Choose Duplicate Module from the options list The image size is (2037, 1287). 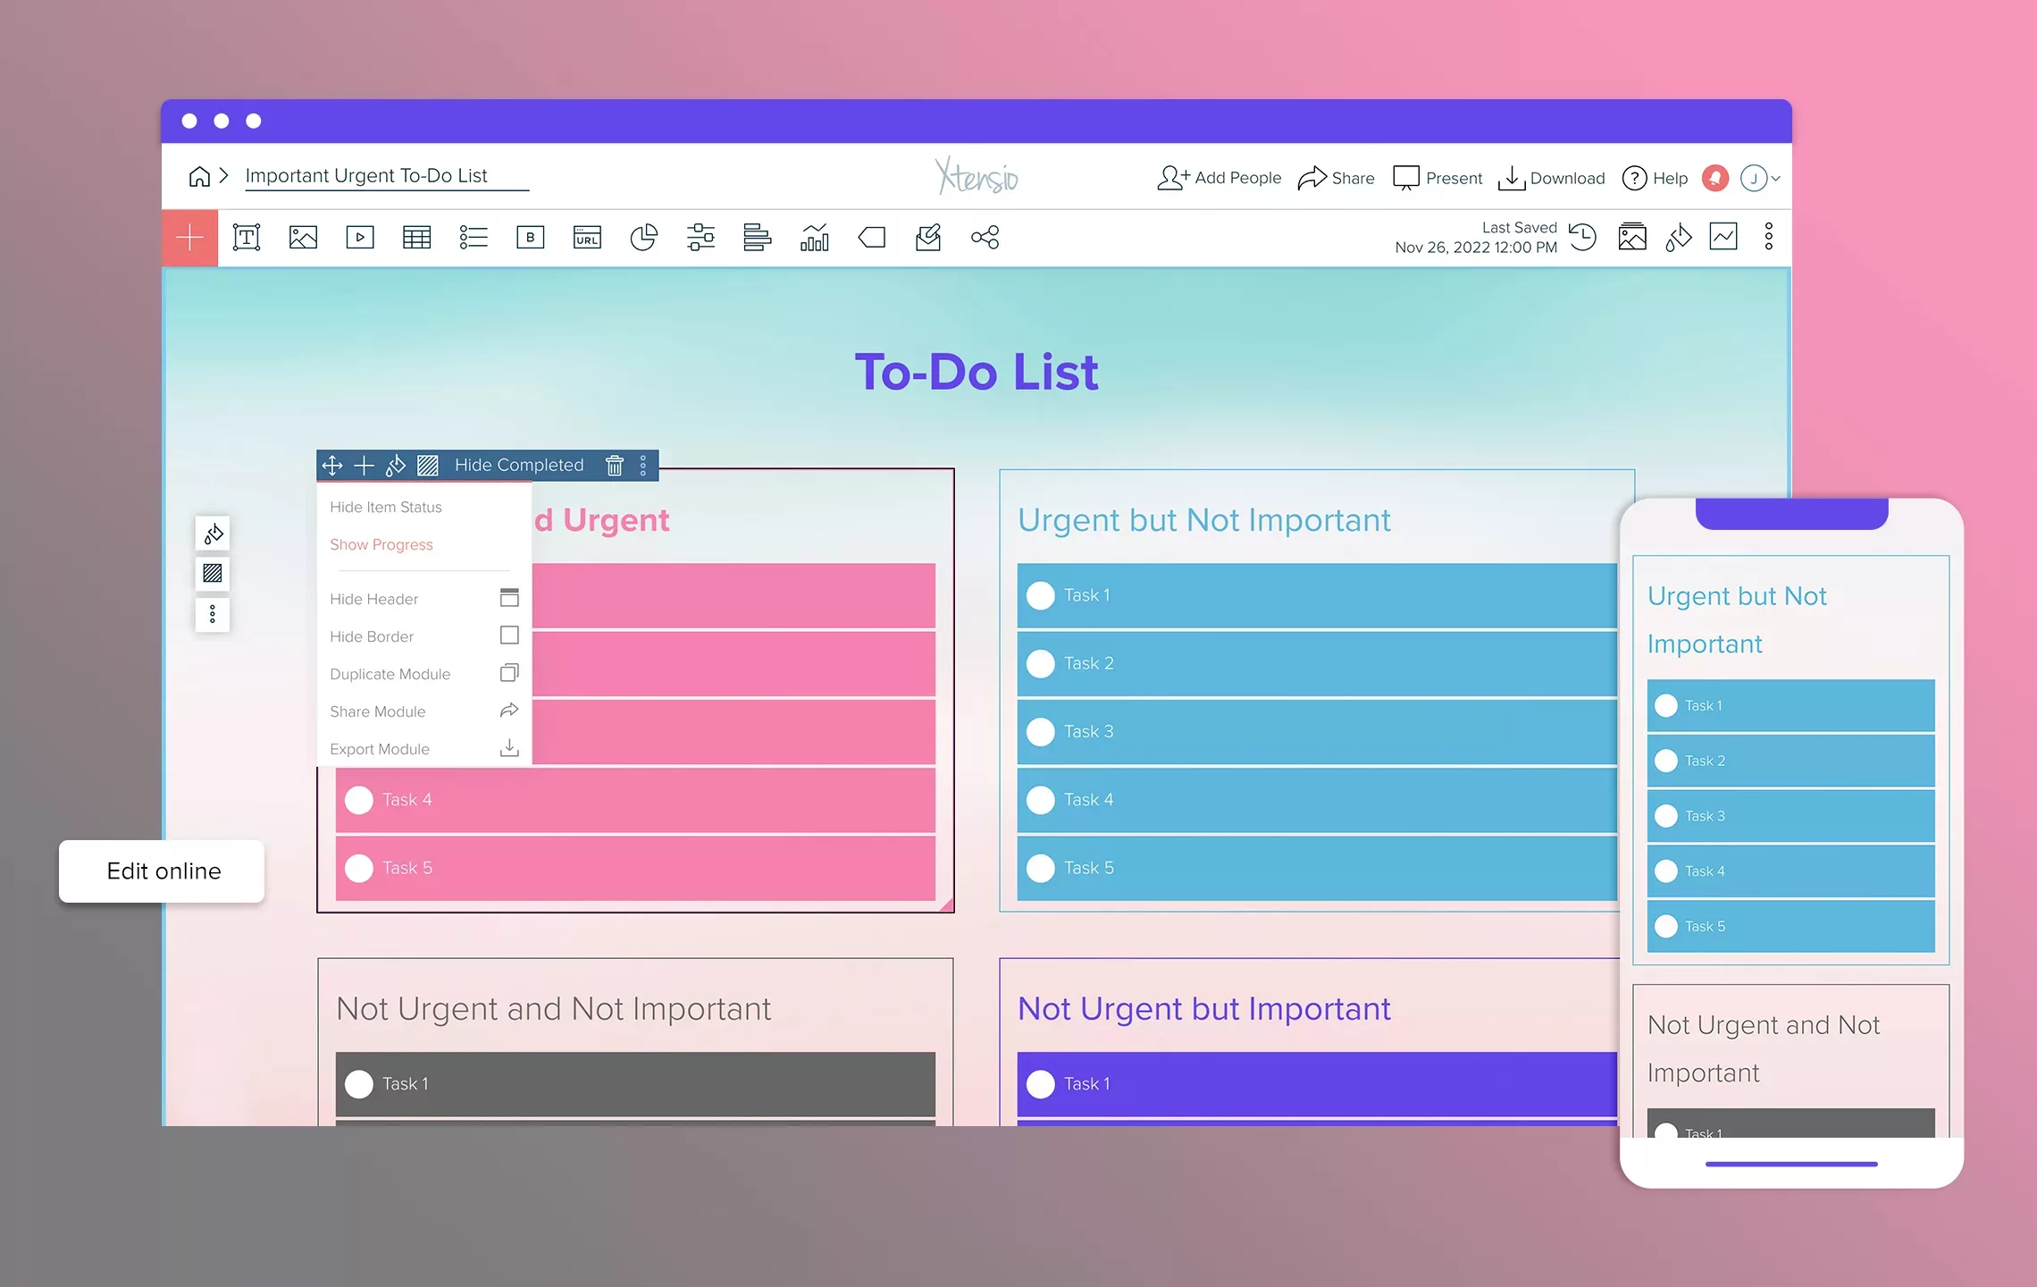[x=390, y=673]
